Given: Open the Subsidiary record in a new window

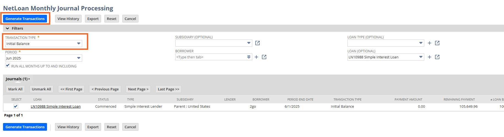Looking at the screenshot, I should point(257,43).
